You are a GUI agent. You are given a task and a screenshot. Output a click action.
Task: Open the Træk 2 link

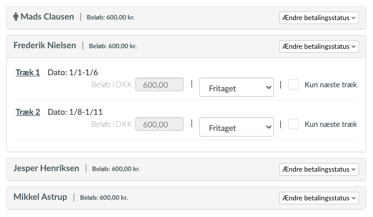(x=28, y=112)
